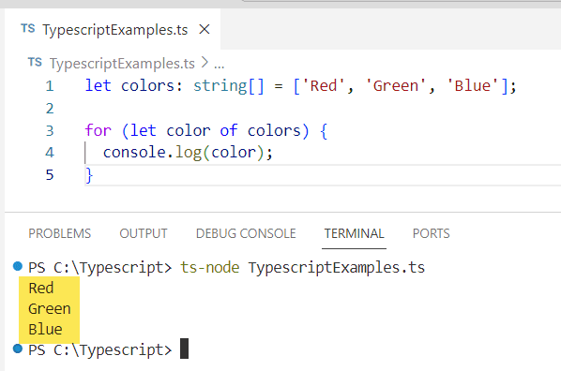
Task: Click TypescriptExamples.ts argument in terminal command
Action: 337,267
